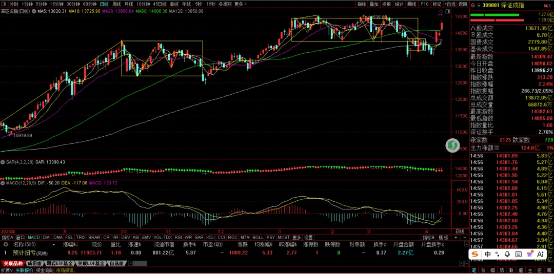This screenshot has width=554, height=274.
Task: Open the 多股 multi-stock view
Action: coord(387,4)
